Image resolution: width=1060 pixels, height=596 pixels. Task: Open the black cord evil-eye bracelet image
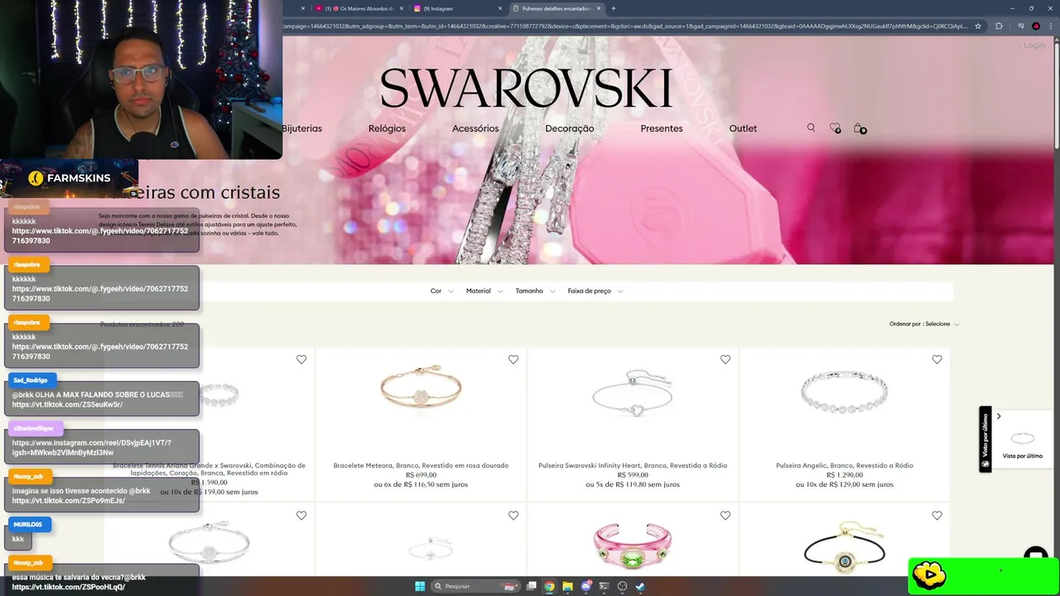845,546
